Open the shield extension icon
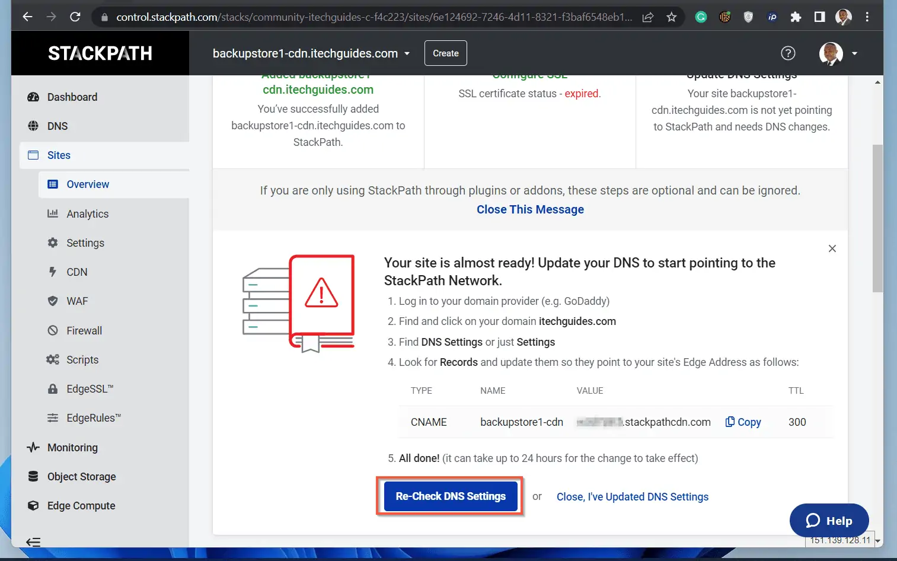This screenshot has width=897, height=561. coord(748,17)
